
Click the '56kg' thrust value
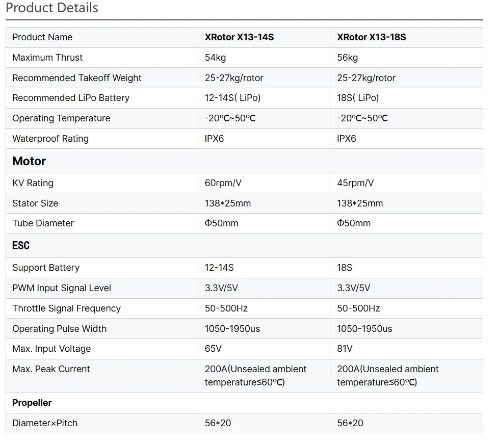pos(348,58)
